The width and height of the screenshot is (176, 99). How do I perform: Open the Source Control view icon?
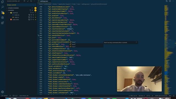click(x=2, y=12)
